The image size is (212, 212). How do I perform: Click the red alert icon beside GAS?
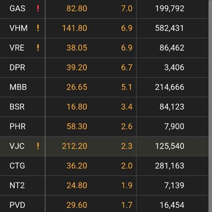[x=38, y=8]
